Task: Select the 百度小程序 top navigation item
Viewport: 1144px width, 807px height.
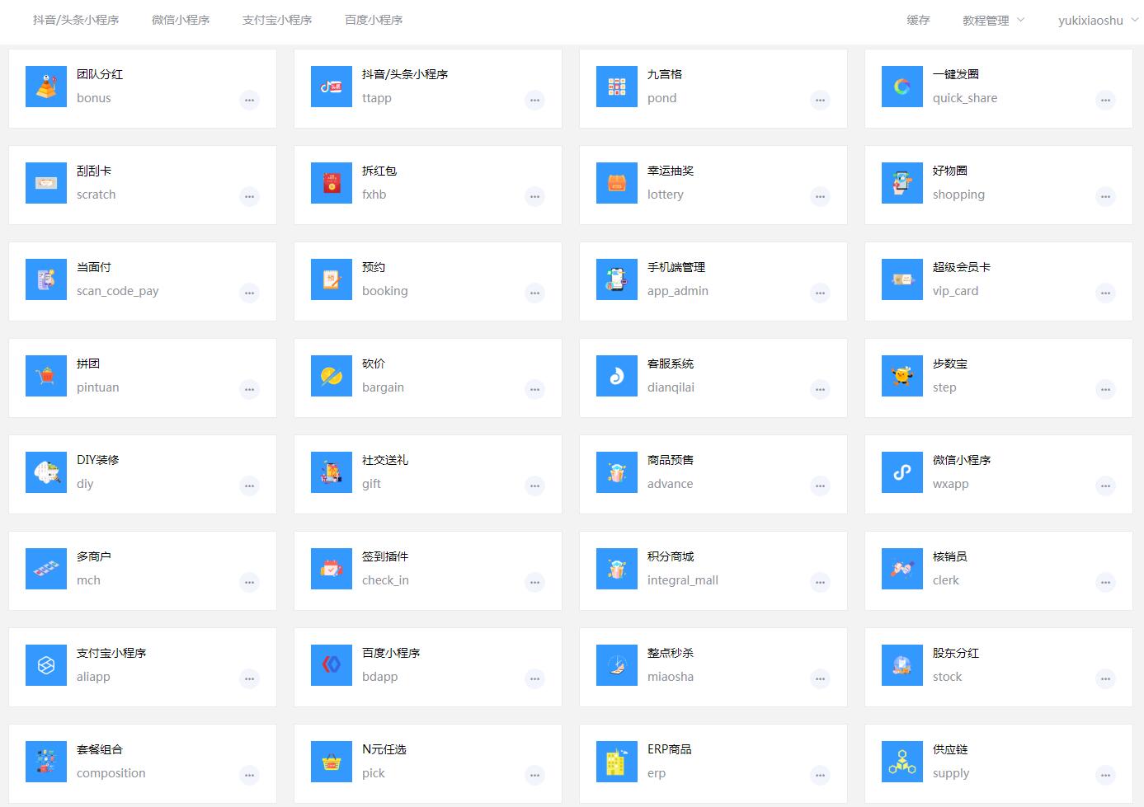Action: 374,20
